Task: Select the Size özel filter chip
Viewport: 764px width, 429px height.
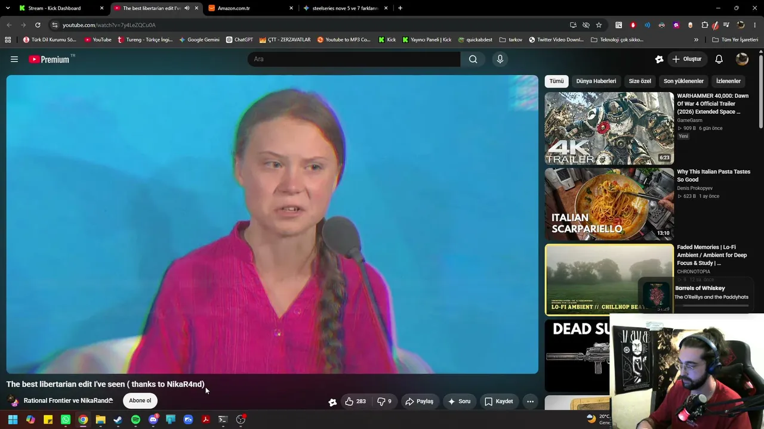Action: coord(640,81)
